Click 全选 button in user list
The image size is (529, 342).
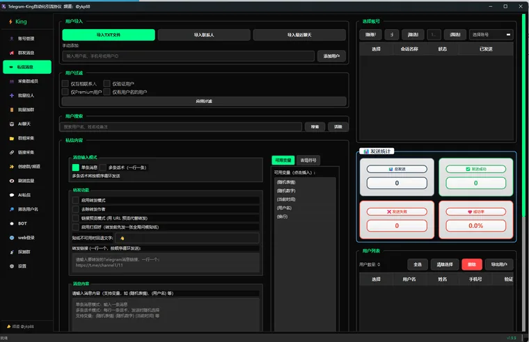click(x=418, y=265)
